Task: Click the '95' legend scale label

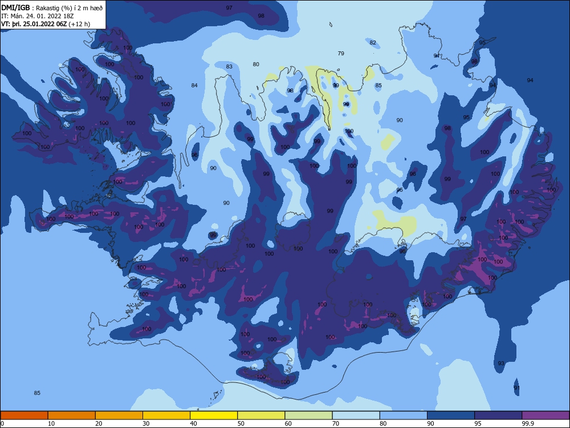Action: tap(478, 423)
